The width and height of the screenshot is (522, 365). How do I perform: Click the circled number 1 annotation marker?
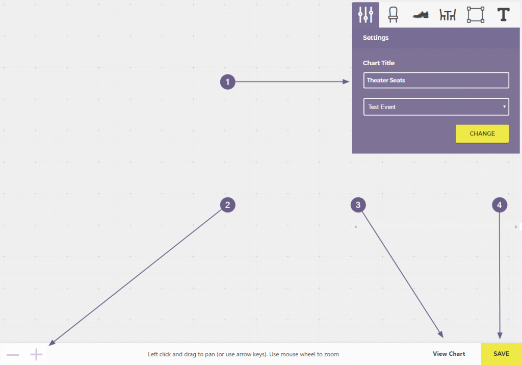click(x=227, y=82)
